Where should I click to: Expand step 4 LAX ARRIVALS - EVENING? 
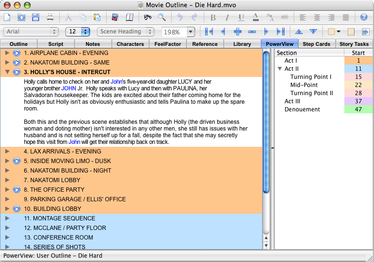(7, 151)
